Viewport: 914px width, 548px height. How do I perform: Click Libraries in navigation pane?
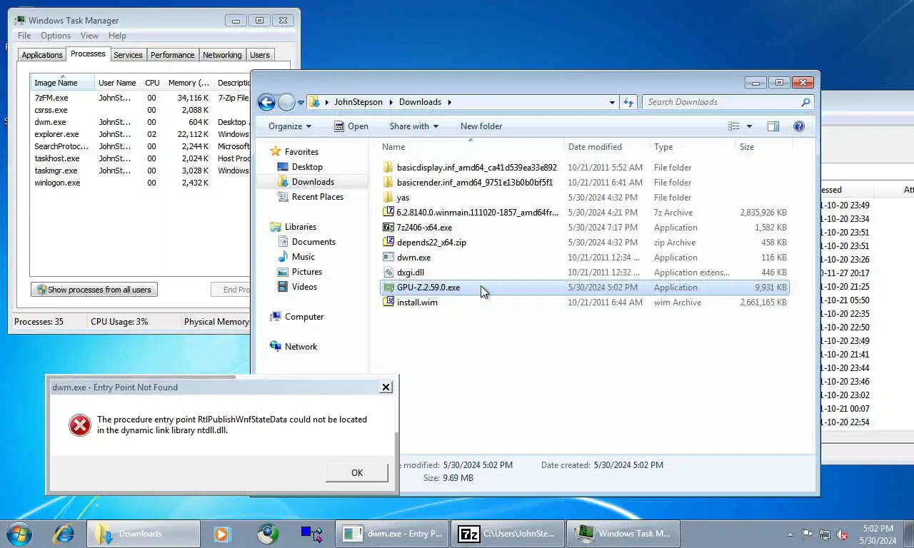(300, 227)
